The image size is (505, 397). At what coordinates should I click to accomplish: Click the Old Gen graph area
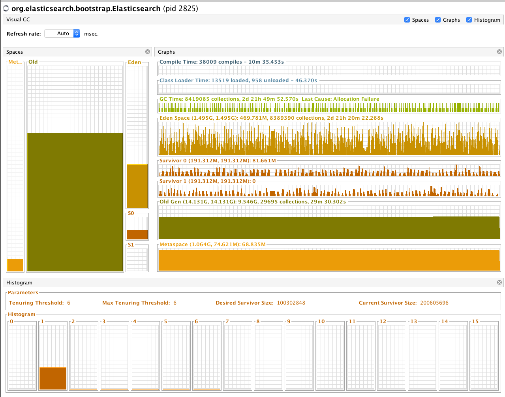[329, 222]
